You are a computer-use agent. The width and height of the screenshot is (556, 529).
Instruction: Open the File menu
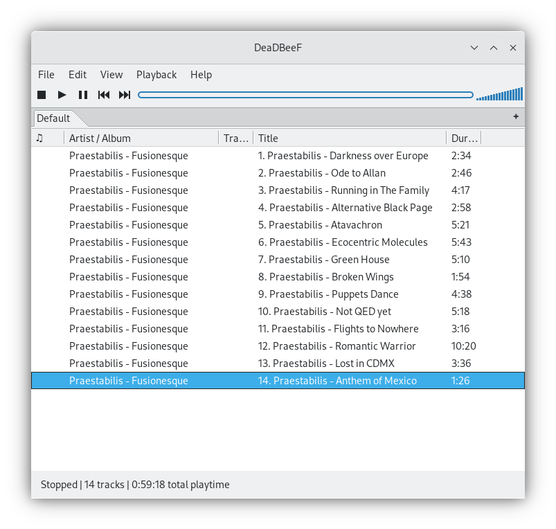coord(46,75)
